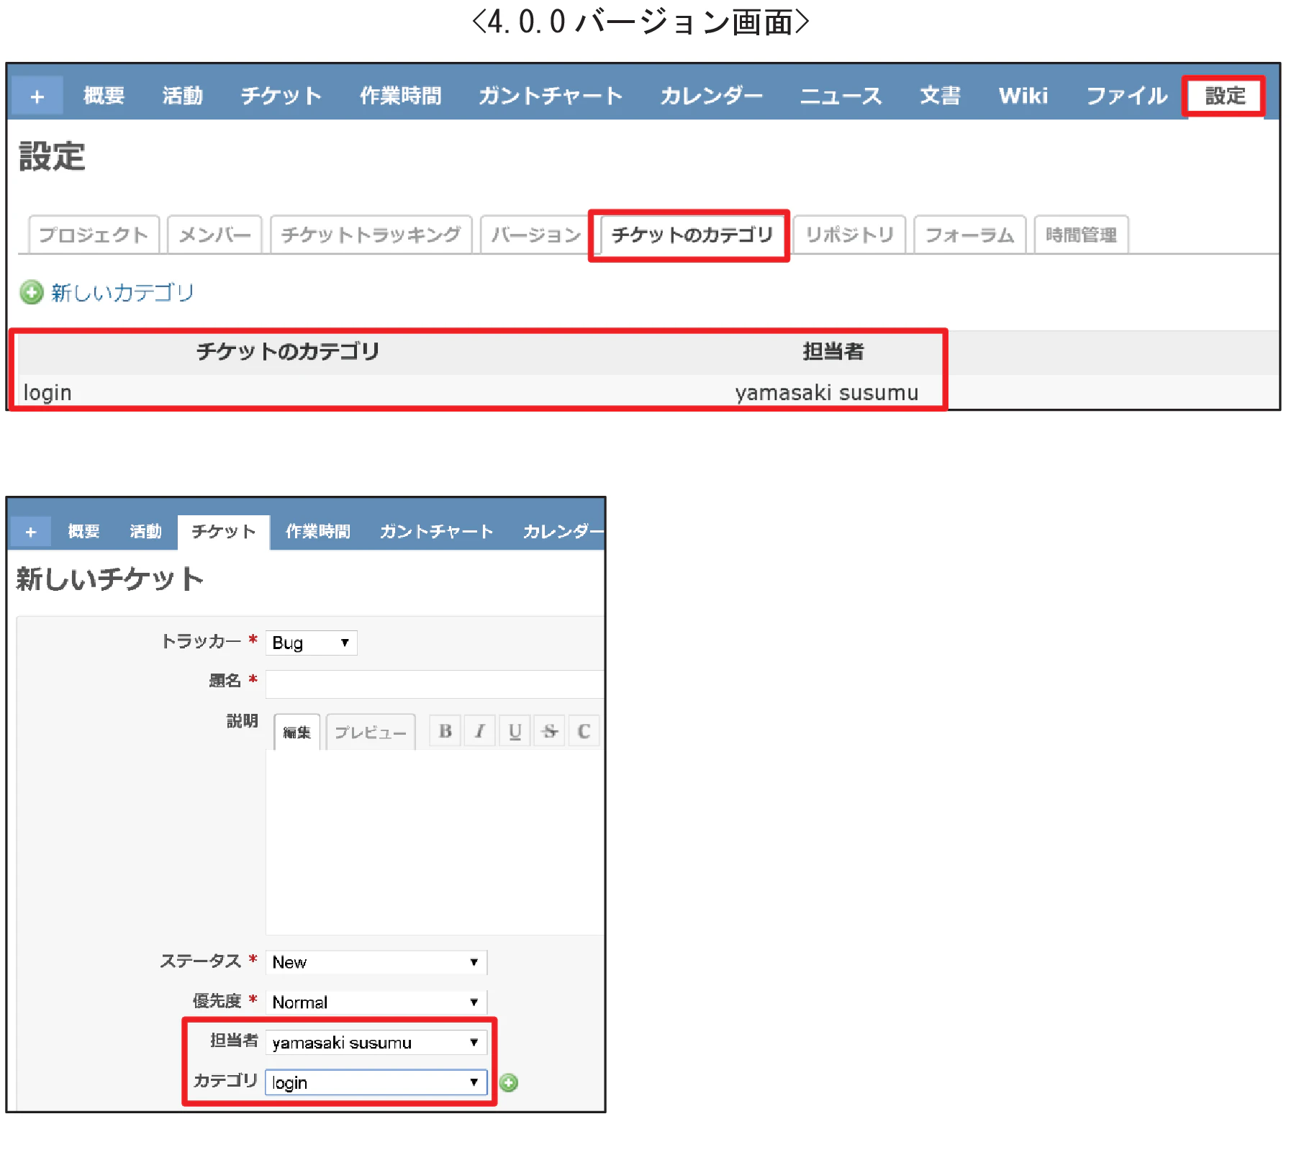Viewport: 1299px width, 1155px height.
Task: Toggle italic formatting (I) in description editor
Action: point(480,731)
